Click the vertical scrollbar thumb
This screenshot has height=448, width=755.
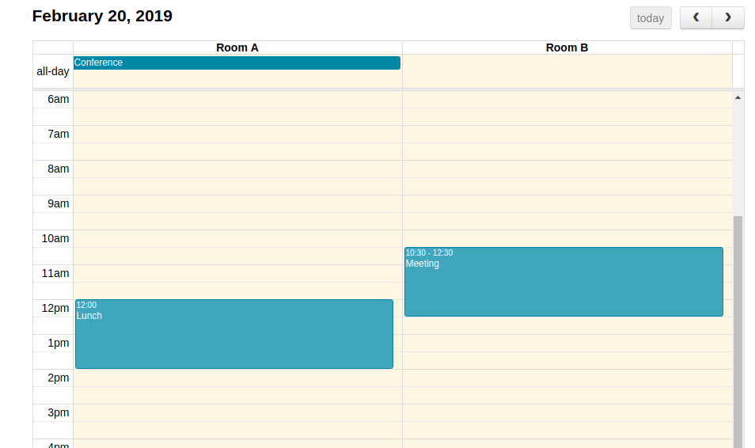click(x=738, y=332)
